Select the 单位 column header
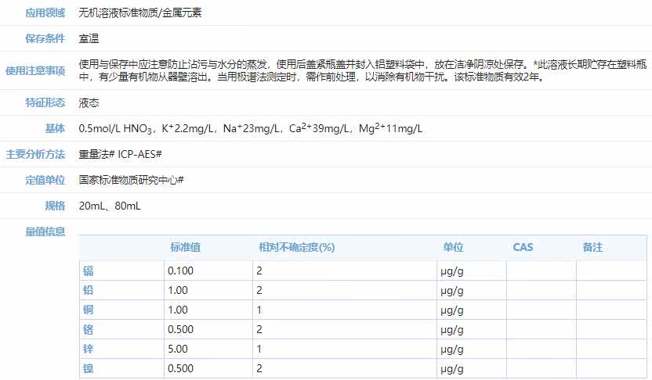652x380 pixels. 453,247
